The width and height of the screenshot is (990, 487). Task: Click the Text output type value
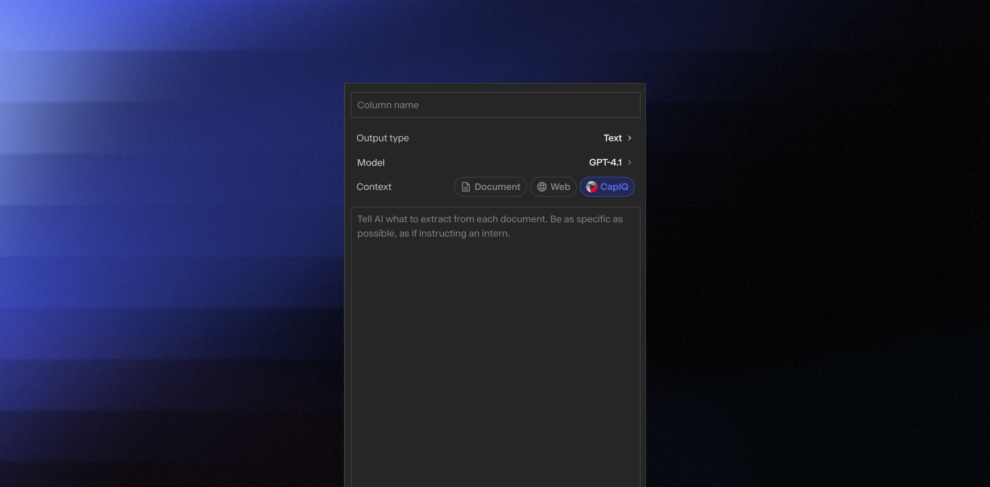click(612, 138)
